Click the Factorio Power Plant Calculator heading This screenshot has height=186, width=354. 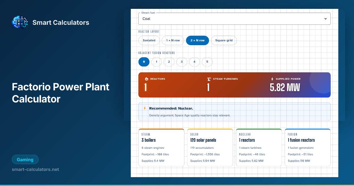(61, 93)
